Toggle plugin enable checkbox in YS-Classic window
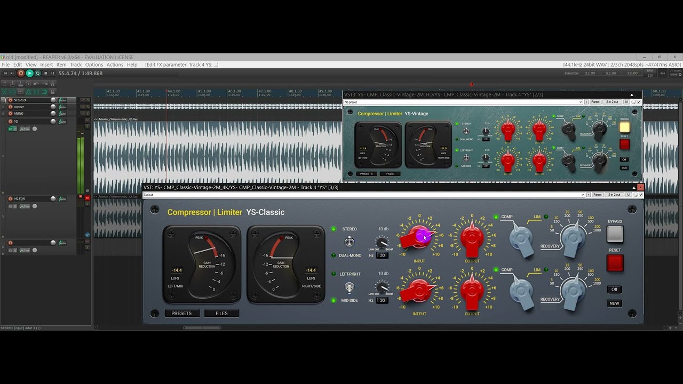Viewport: 683px width, 384px height. [640, 195]
